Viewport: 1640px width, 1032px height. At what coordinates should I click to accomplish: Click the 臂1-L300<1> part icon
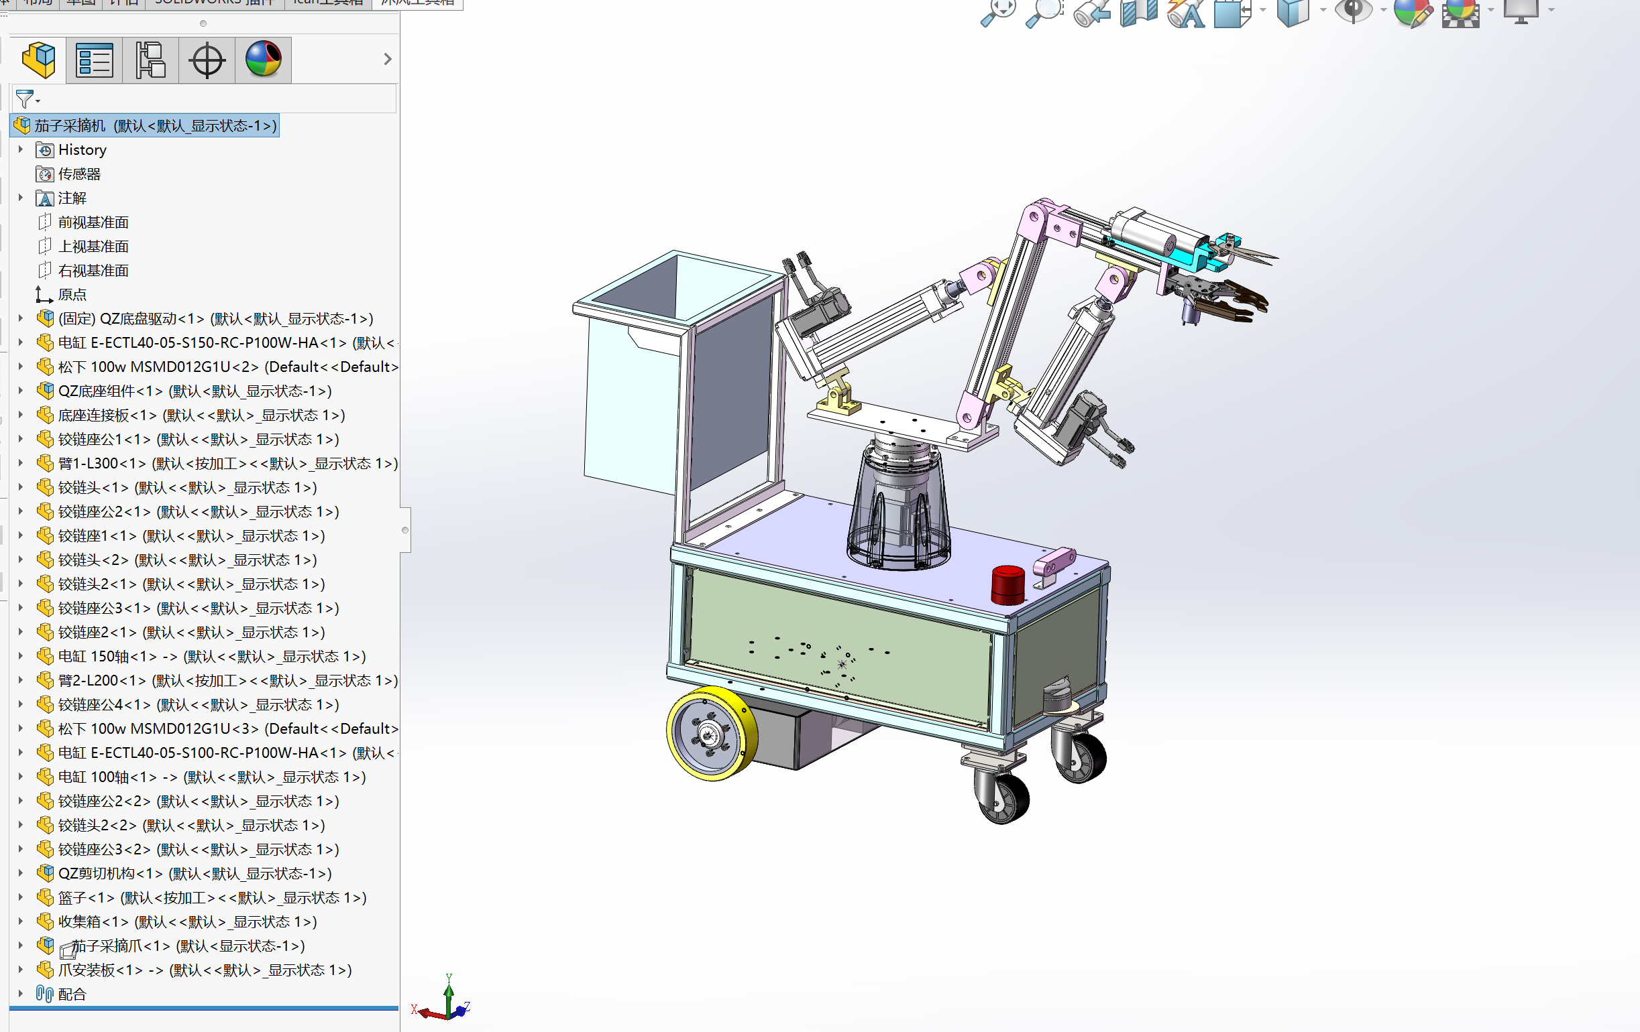click(45, 463)
